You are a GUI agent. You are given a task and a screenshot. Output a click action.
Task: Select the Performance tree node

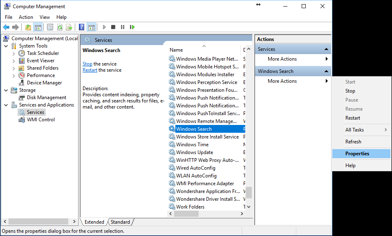click(x=41, y=75)
